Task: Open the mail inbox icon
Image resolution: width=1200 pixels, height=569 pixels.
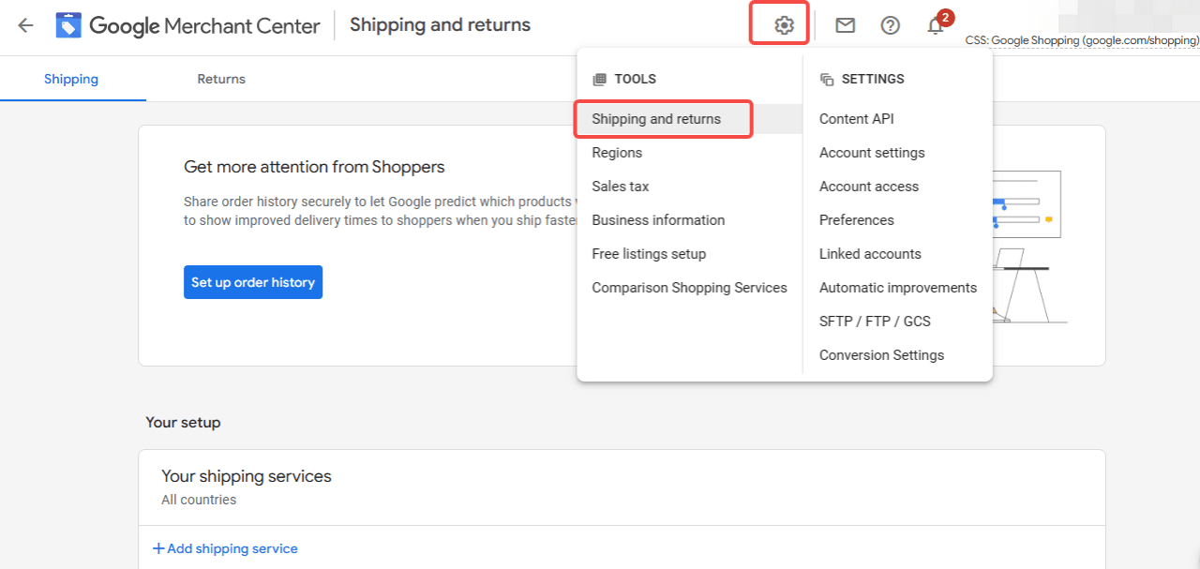Action: (846, 25)
